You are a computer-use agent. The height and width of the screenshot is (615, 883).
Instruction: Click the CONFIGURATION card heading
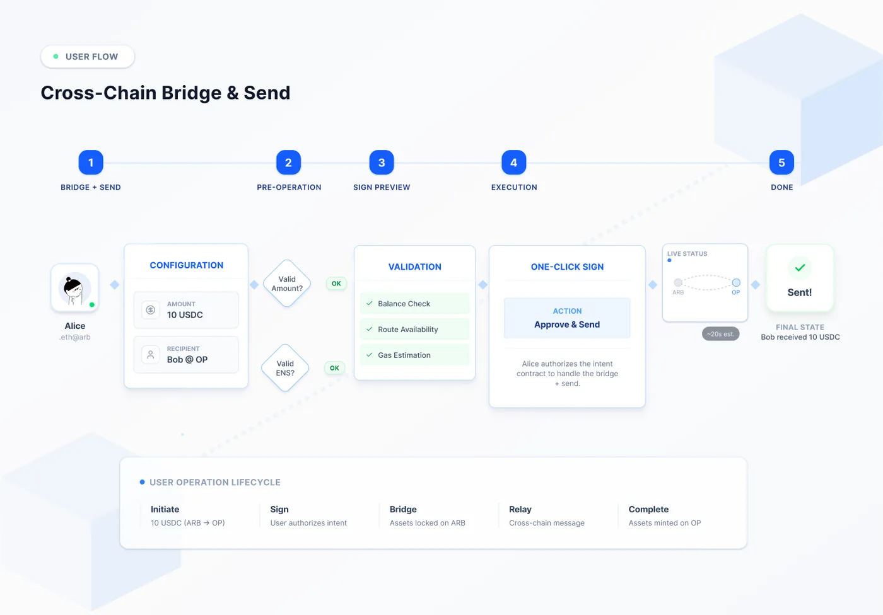tap(187, 265)
